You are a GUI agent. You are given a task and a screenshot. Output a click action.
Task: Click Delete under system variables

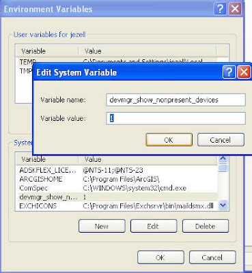(x=206, y=226)
